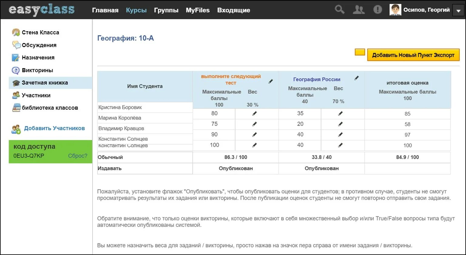Screen dimensions: 466x255
Task: Switch to the Группы tab
Action: [166, 10]
